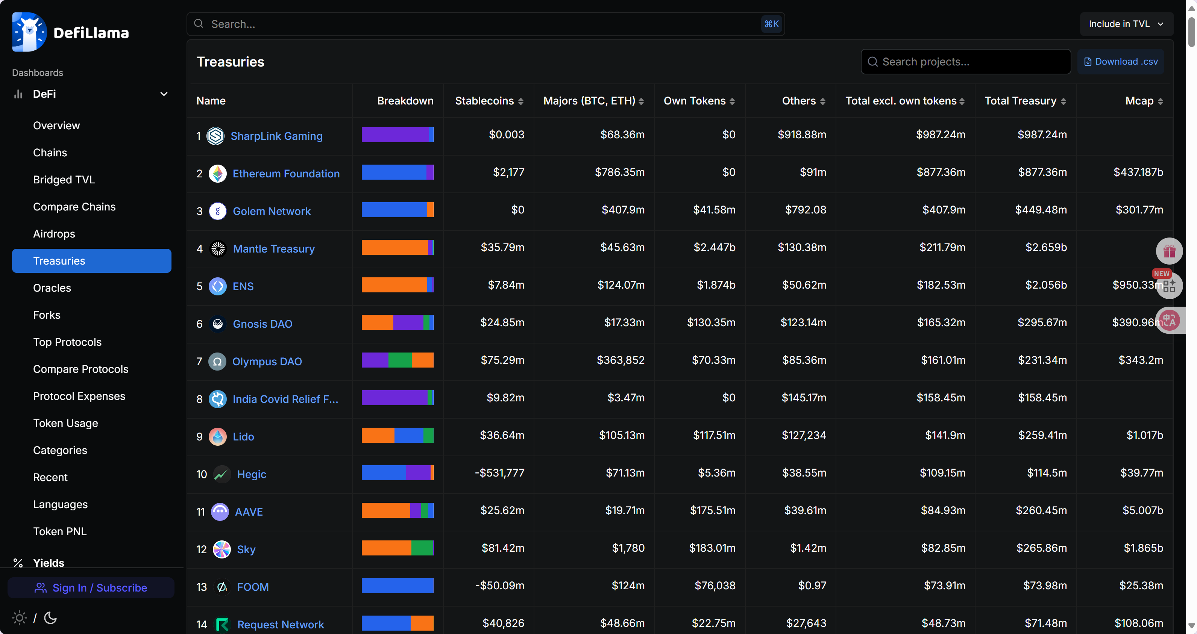Click the NEW apps grid floating icon
1197x634 pixels.
tap(1169, 286)
